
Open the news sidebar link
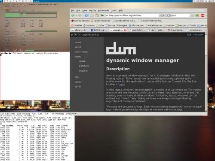click(x=78, y=43)
